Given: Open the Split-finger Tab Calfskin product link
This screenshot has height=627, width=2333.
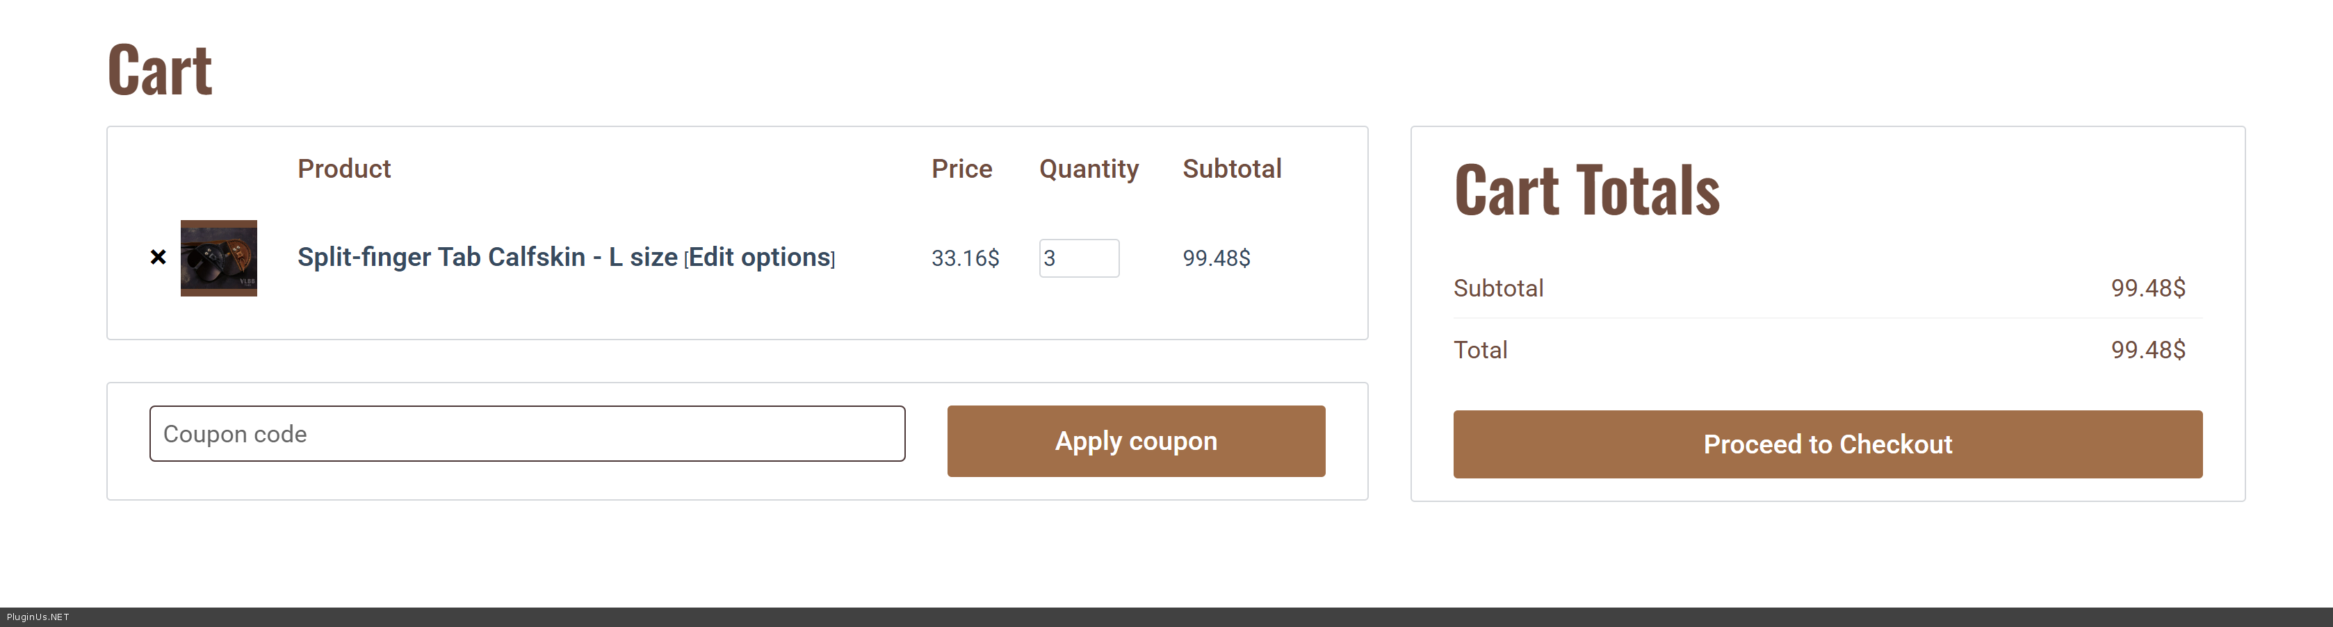Looking at the screenshot, I should 487,257.
